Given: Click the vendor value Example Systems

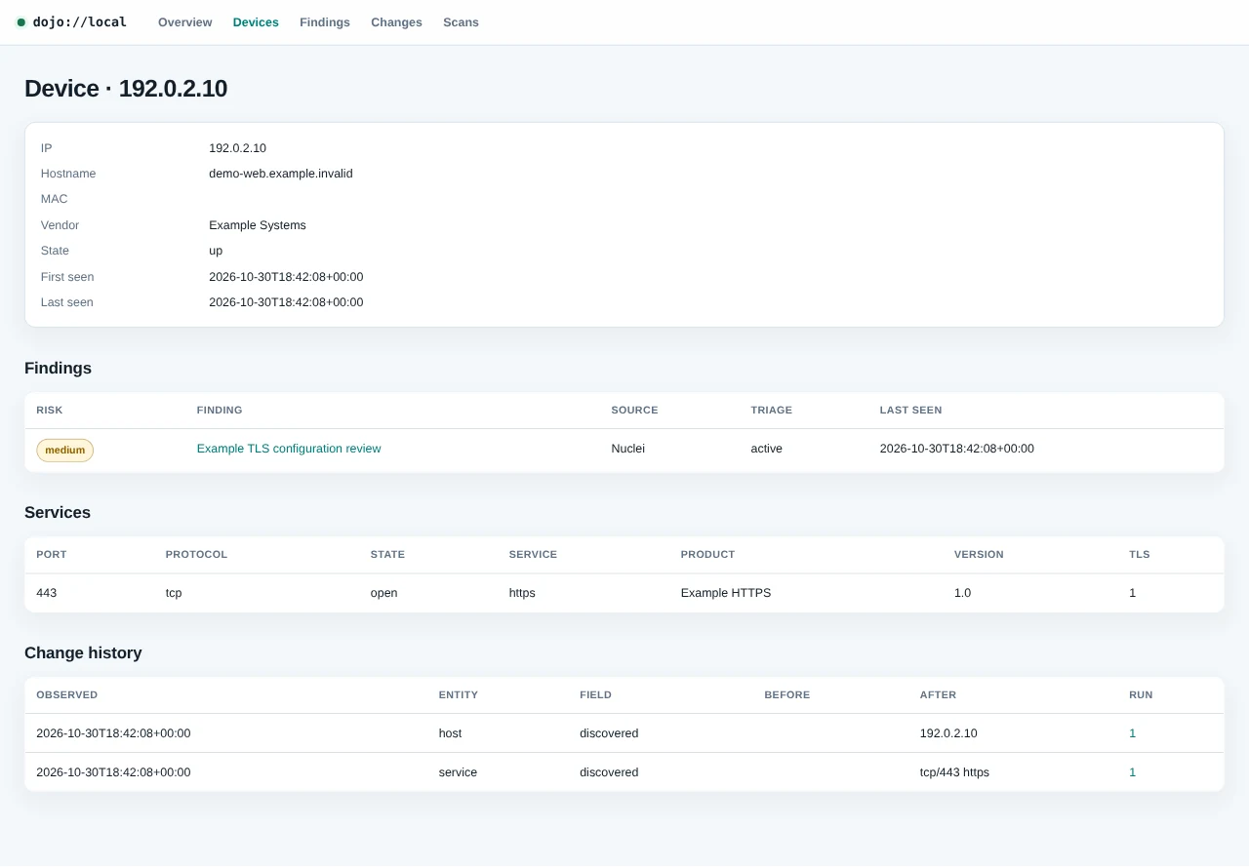Looking at the screenshot, I should 258,225.
